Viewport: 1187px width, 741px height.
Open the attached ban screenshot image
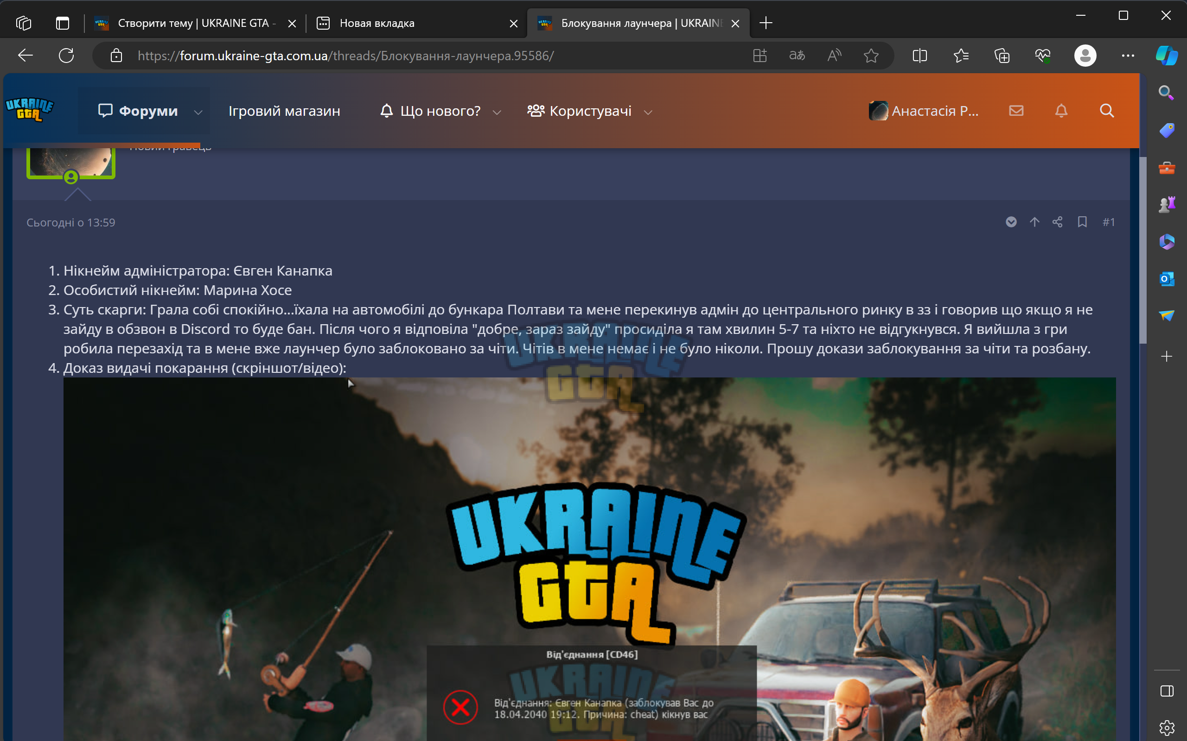point(589,559)
